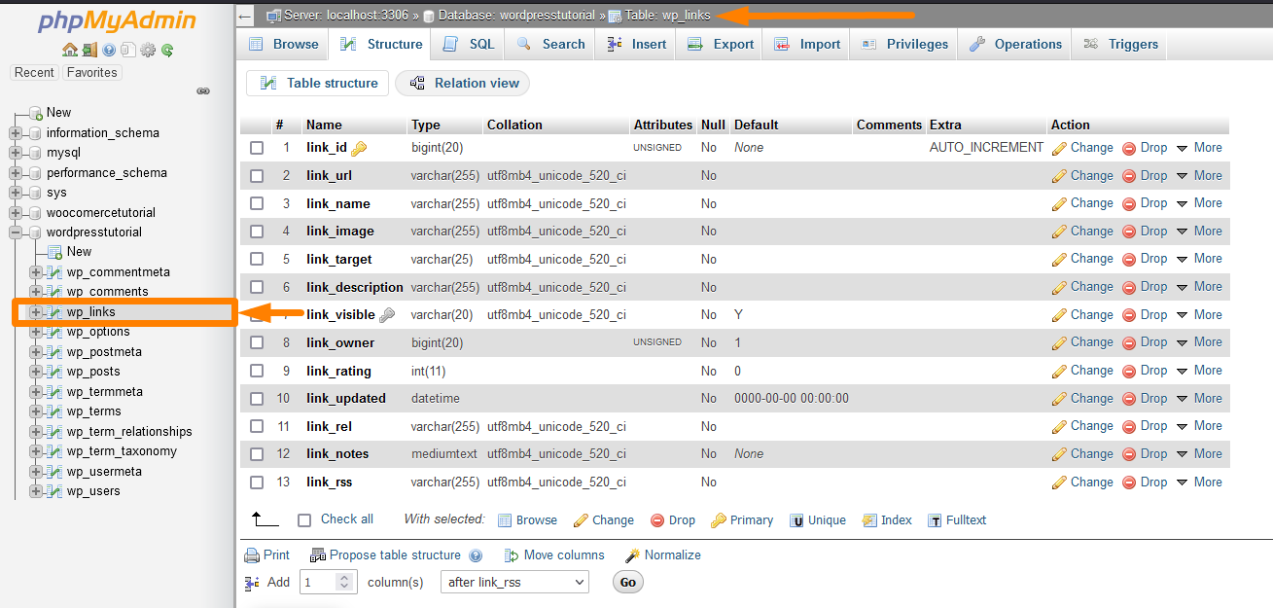Click the red Drop icon for link_url

coord(1129,176)
